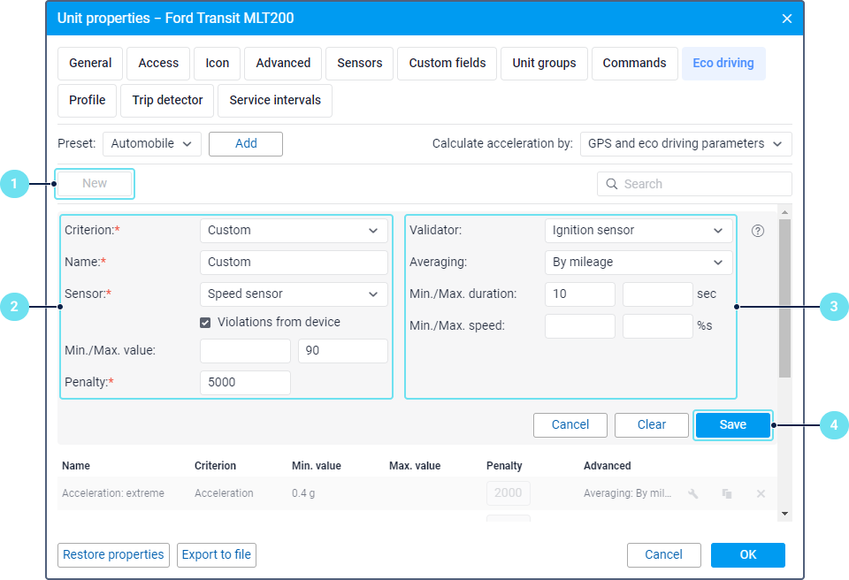Click the wrench edit icon for Acceleration: extreme

tap(693, 493)
